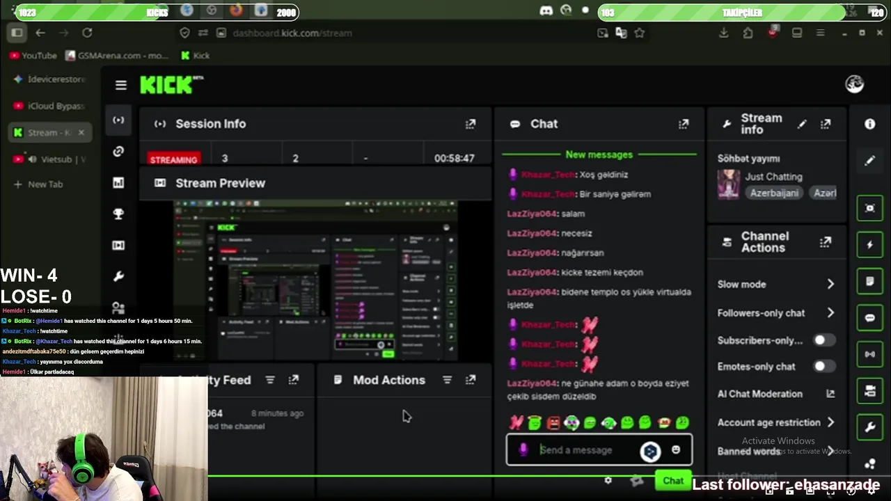The height and width of the screenshot is (501, 891).
Task: Open Kick bookmark
Action: pos(195,56)
